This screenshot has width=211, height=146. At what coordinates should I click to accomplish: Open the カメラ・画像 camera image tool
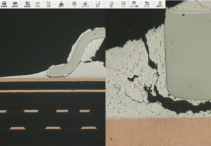134,4
